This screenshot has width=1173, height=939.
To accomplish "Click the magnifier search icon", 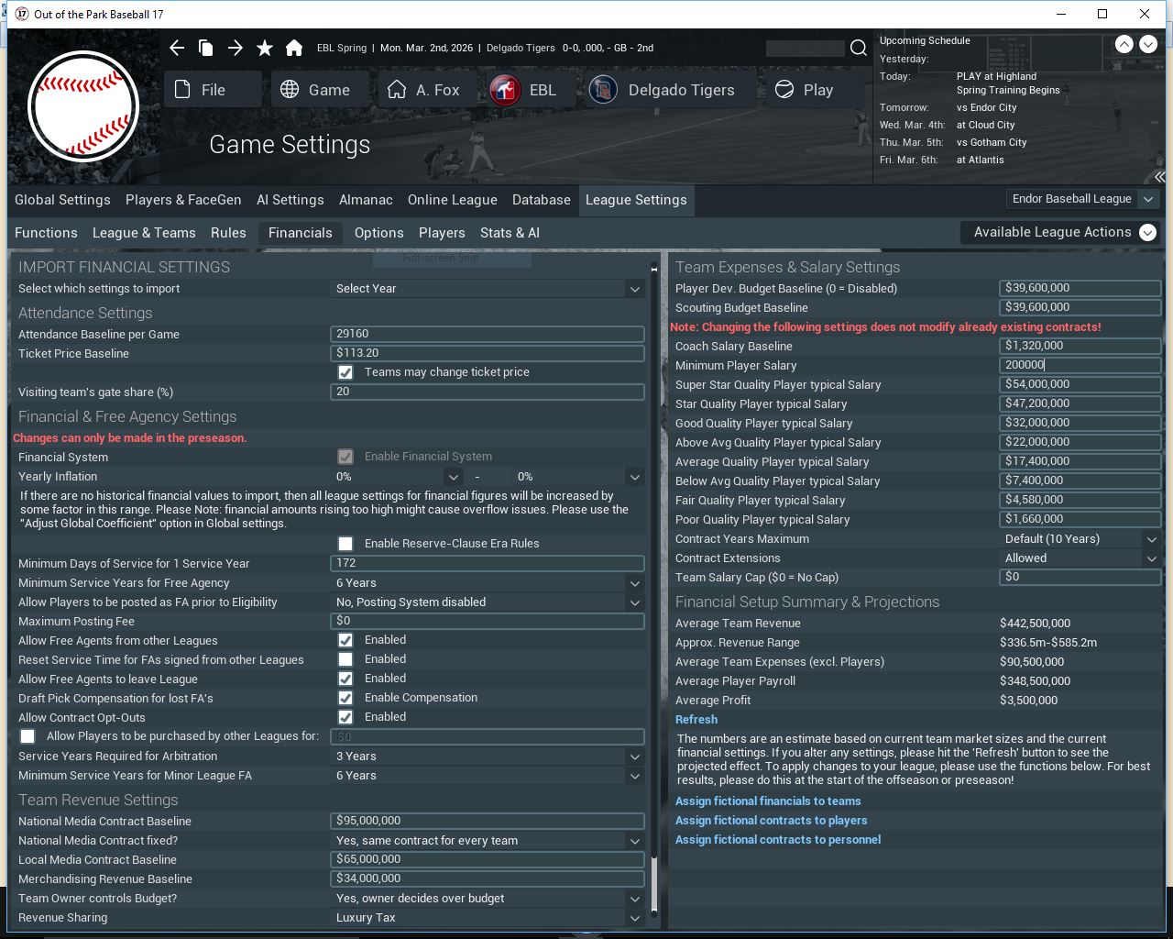I will (x=859, y=48).
